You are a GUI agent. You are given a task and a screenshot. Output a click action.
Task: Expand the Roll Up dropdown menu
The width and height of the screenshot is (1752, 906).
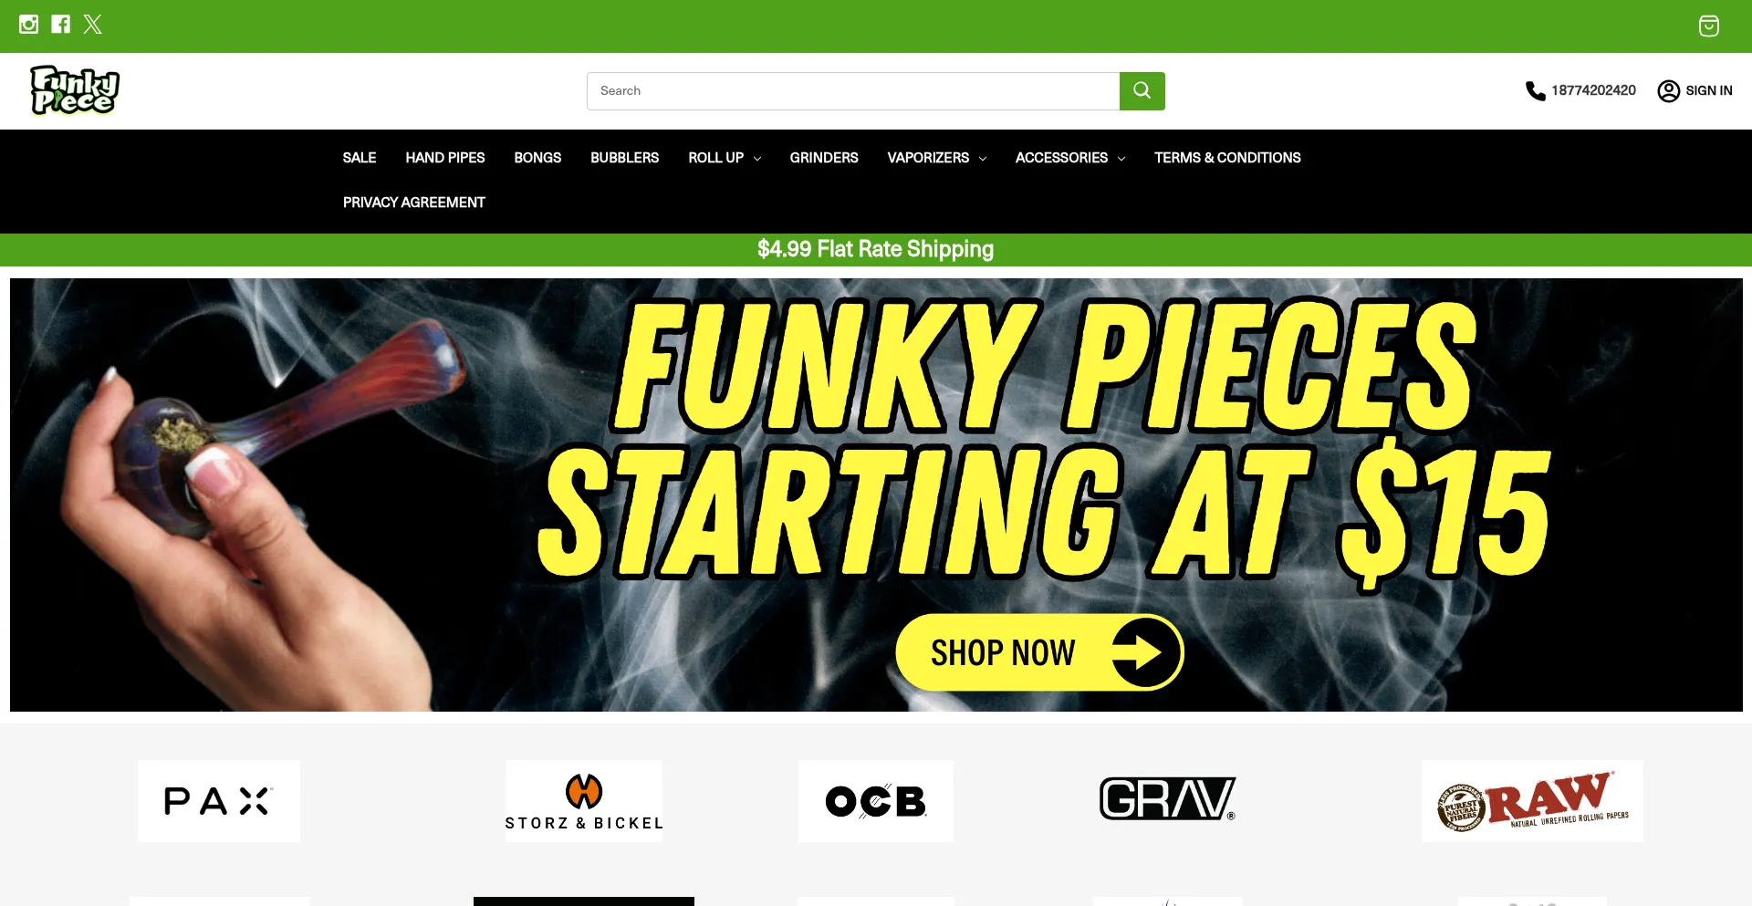tap(725, 158)
